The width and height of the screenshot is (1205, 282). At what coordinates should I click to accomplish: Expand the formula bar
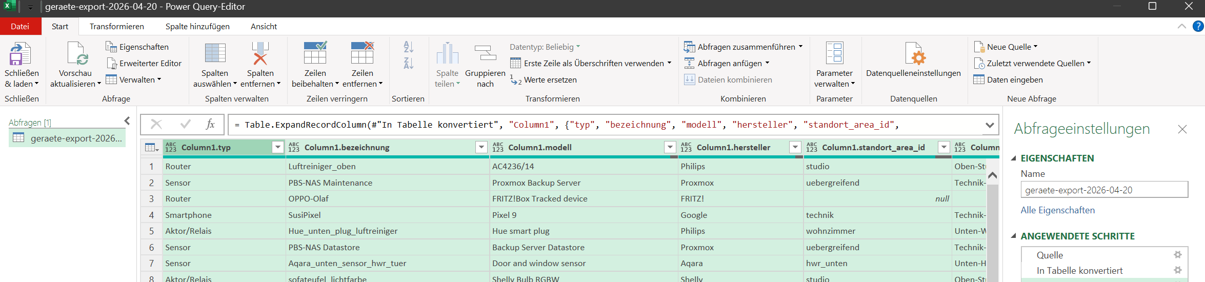click(990, 125)
